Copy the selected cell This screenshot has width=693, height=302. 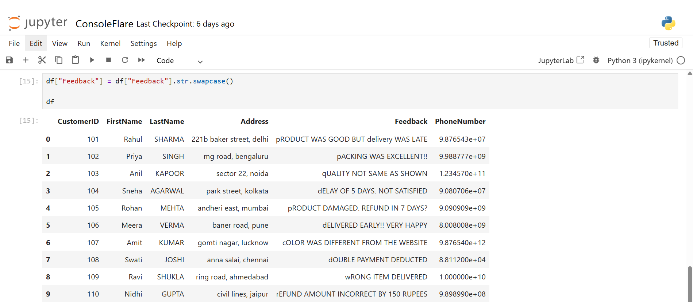(59, 60)
